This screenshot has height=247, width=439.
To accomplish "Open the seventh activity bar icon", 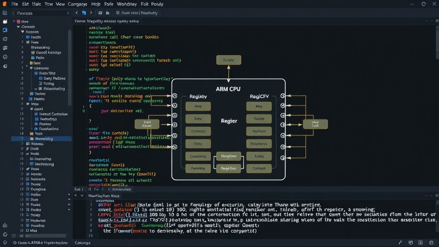I will 5,66.
